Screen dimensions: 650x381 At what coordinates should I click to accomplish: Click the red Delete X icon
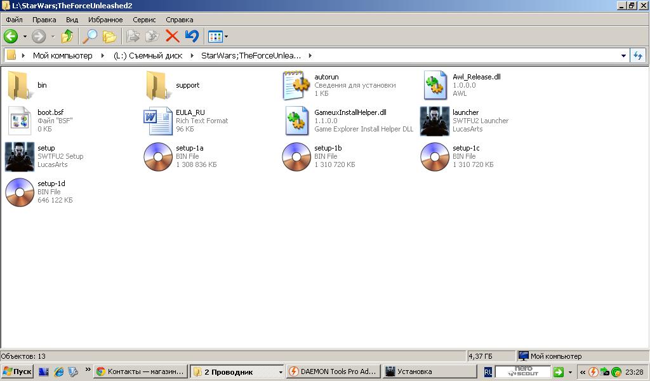(x=172, y=37)
